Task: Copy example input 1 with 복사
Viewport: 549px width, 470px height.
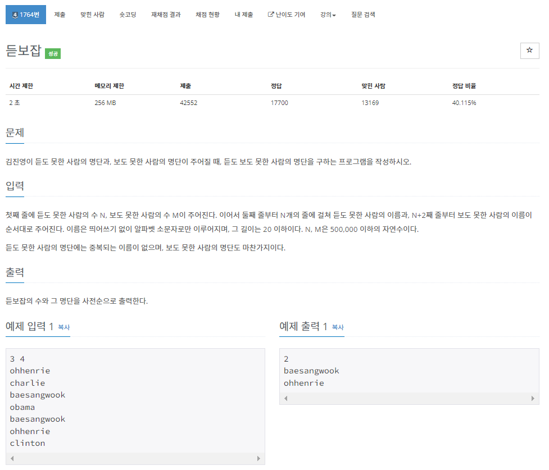Action: [x=63, y=327]
